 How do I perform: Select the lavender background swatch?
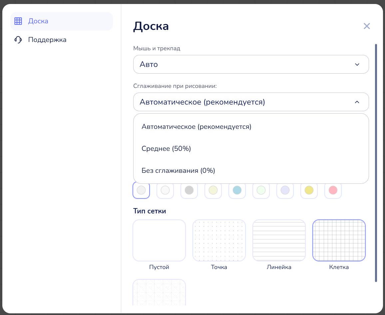(285, 190)
